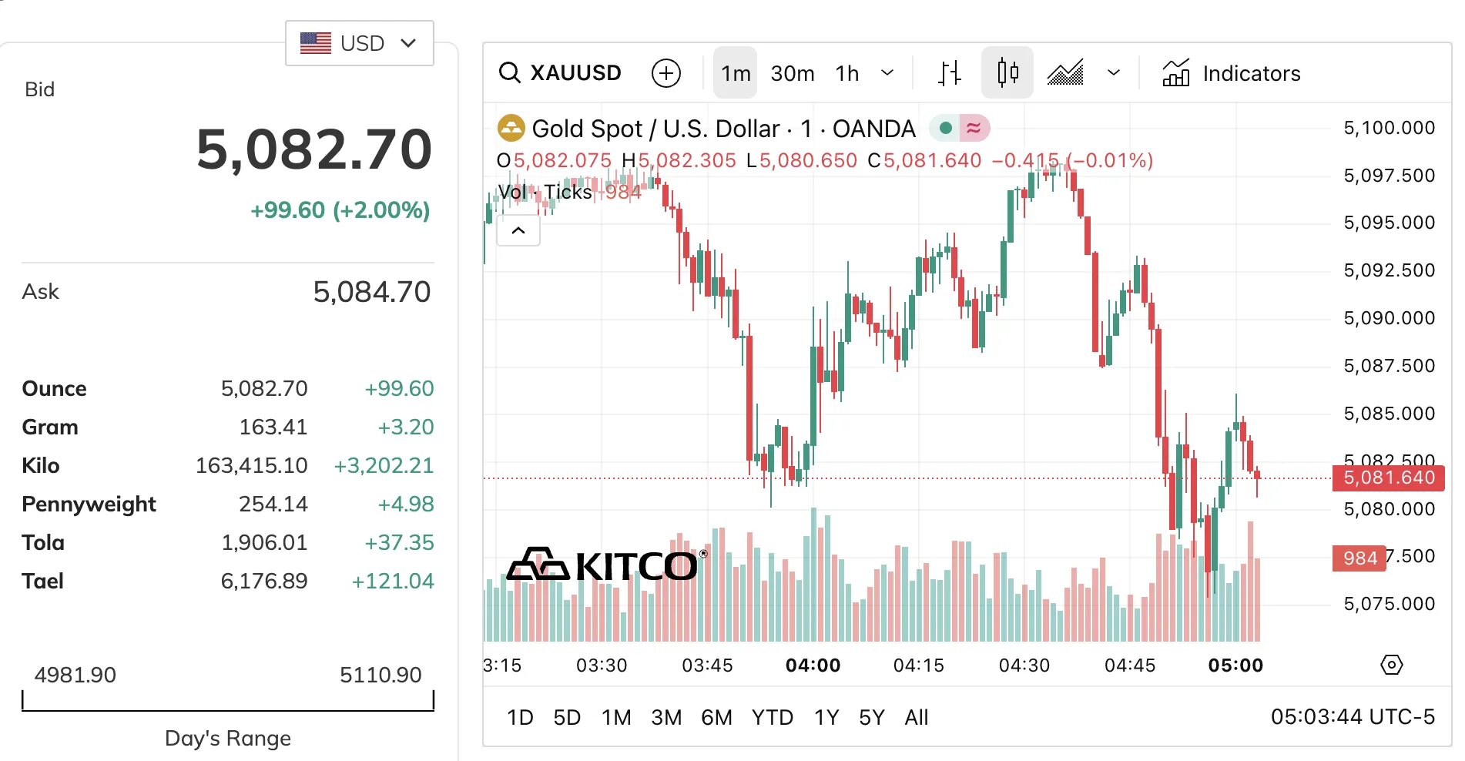The height and width of the screenshot is (761, 1465).
Task: Click the 05:03:44 UTC-5 timezone button
Action: [x=1353, y=717]
